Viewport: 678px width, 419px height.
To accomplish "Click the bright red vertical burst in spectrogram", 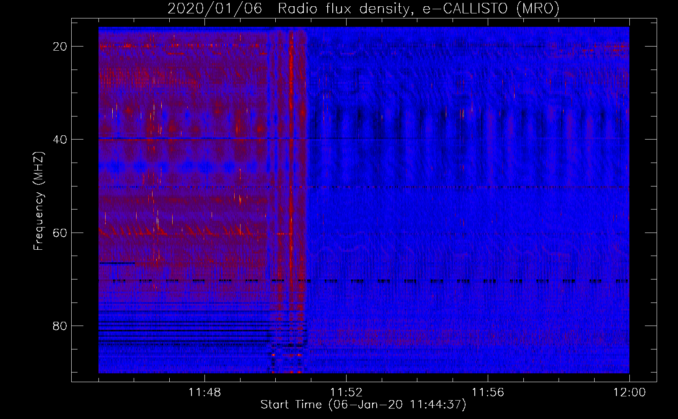I will (x=291, y=168).
